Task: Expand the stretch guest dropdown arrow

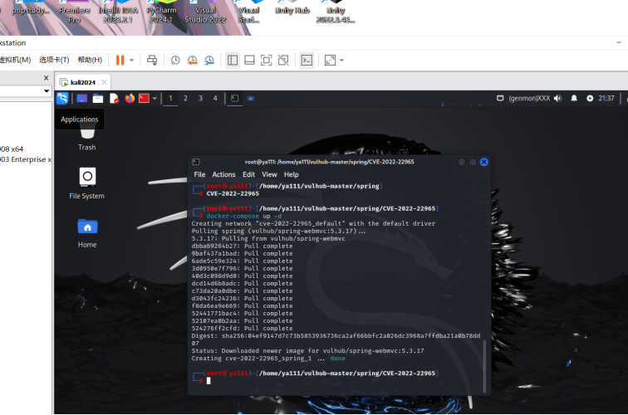Action: click(341, 60)
